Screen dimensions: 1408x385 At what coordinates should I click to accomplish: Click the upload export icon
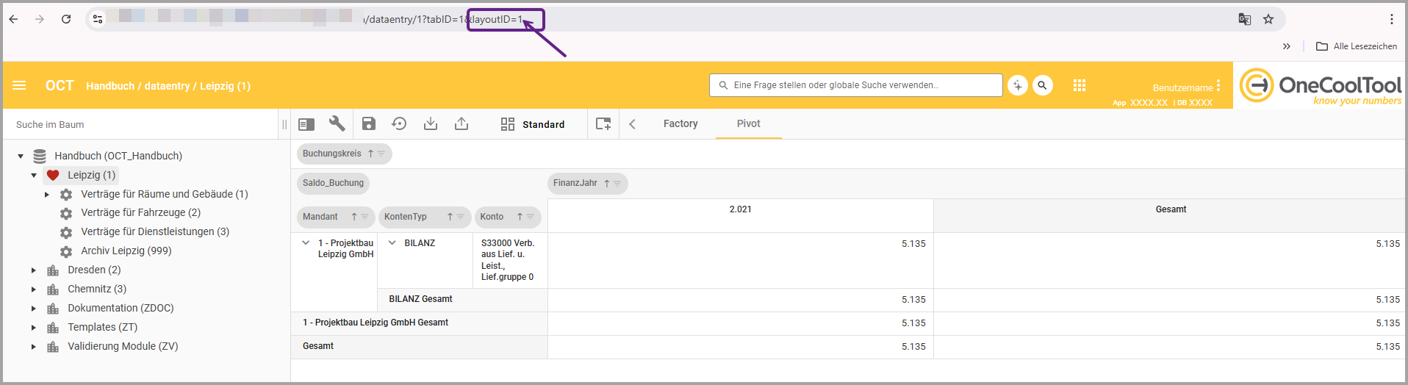pyautogui.click(x=461, y=124)
